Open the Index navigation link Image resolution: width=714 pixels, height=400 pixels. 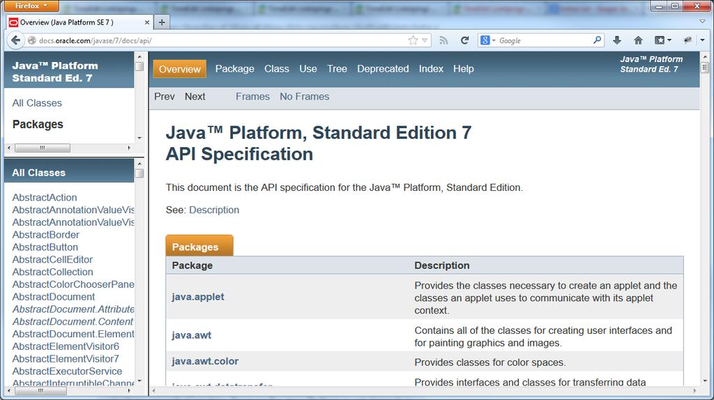pyautogui.click(x=431, y=69)
